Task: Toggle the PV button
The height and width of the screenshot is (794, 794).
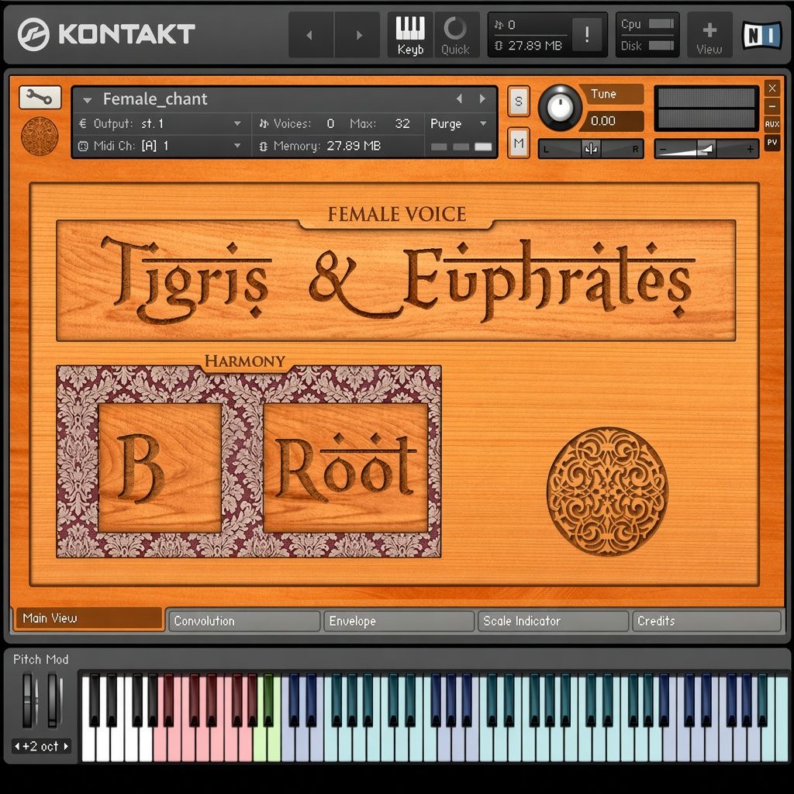Action: (x=772, y=143)
